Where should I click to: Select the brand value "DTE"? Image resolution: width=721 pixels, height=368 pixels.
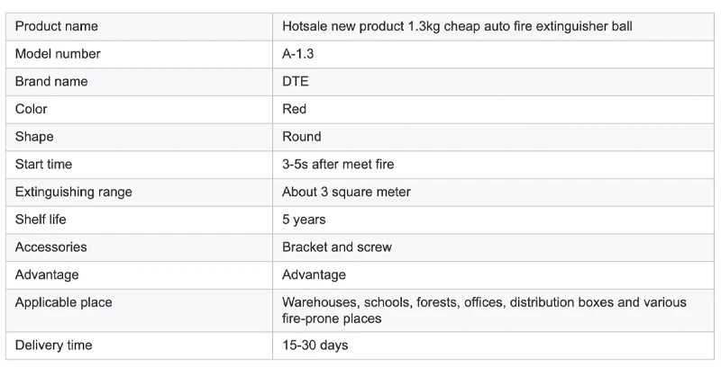[296, 81]
